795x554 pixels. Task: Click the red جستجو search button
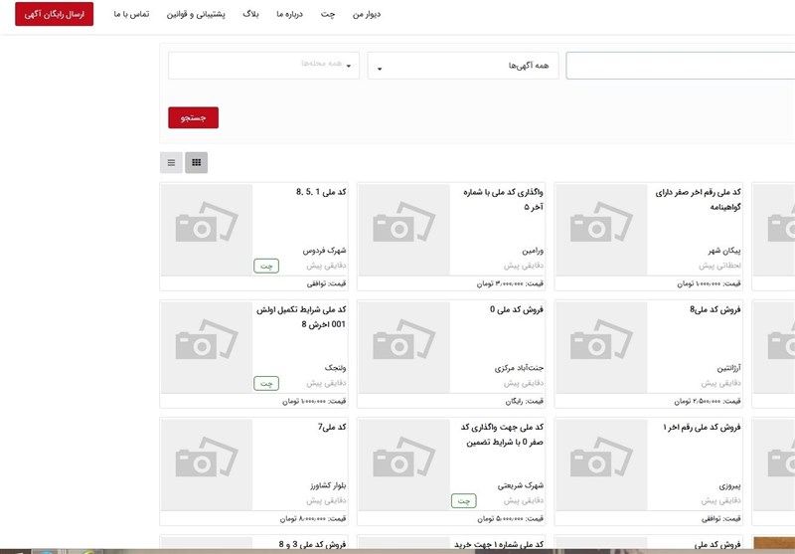pyautogui.click(x=193, y=117)
